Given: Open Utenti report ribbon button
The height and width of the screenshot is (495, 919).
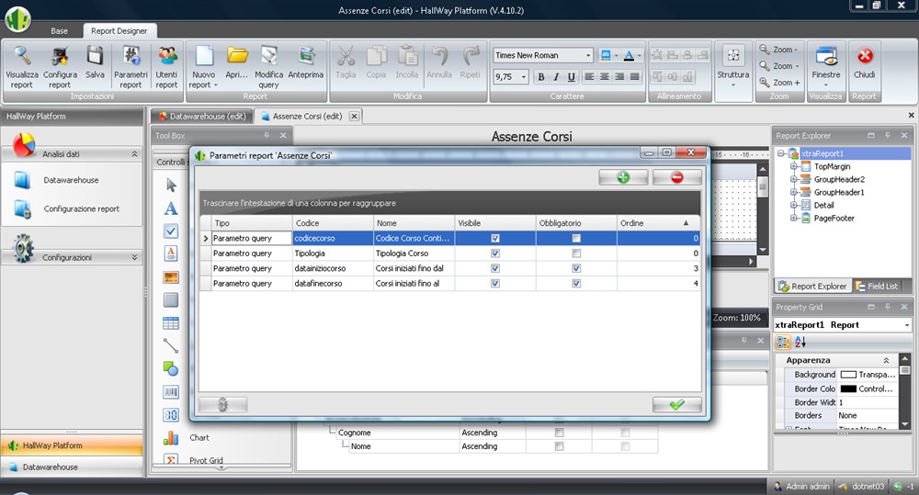Looking at the screenshot, I should pos(166,67).
